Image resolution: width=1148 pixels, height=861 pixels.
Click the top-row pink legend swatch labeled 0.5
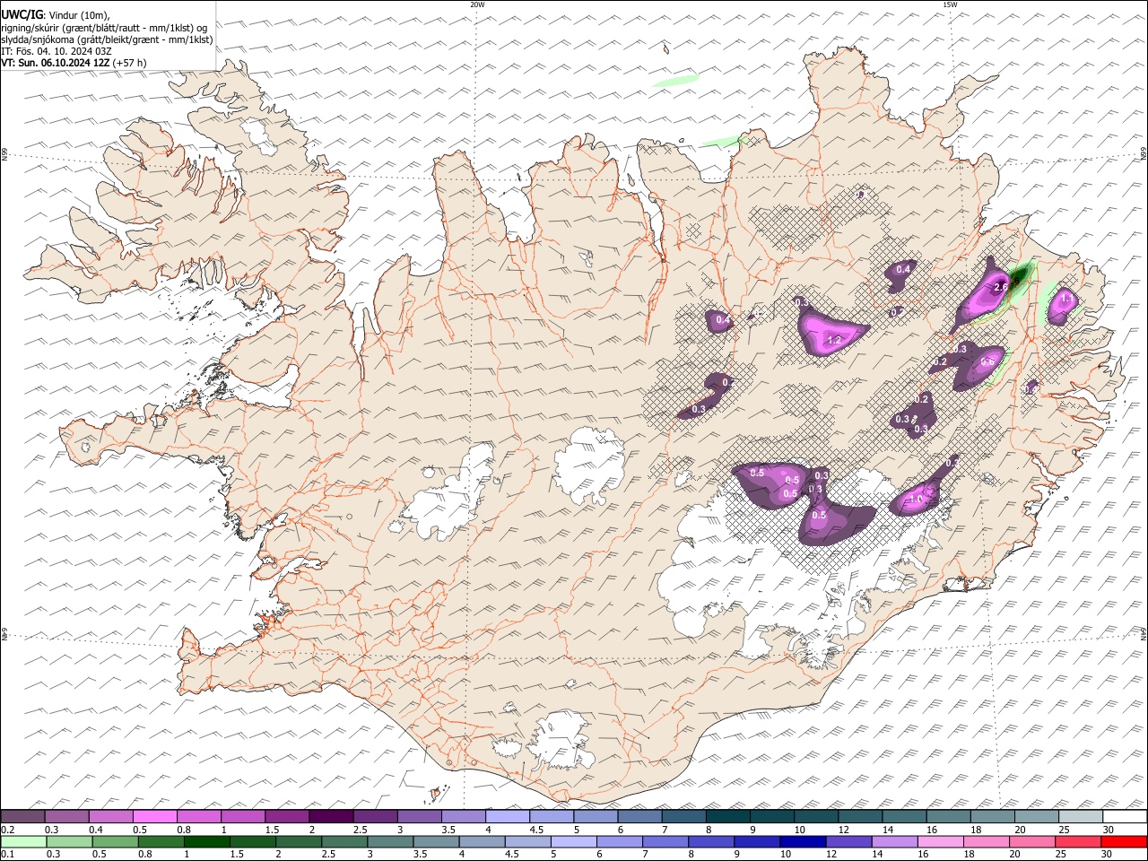154,817
